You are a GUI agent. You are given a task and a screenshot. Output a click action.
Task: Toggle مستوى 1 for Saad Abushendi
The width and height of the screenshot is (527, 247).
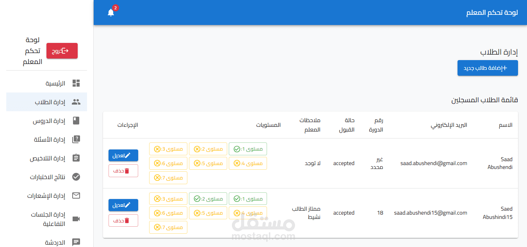pos(248,149)
